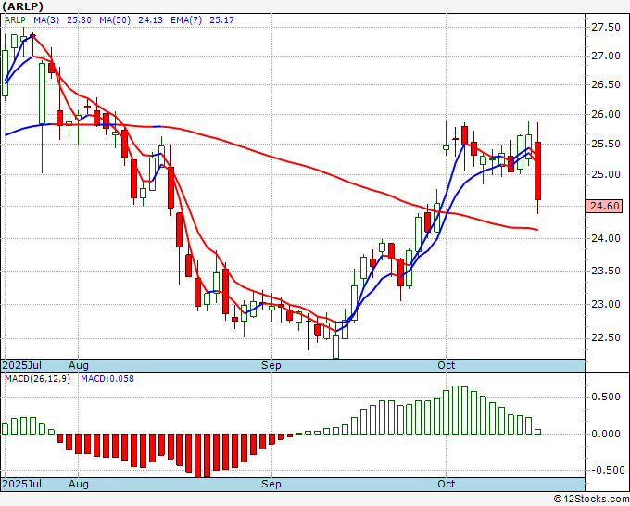Click the 22.50 price axis label
630x506 pixels.
(x=606, y=338)
